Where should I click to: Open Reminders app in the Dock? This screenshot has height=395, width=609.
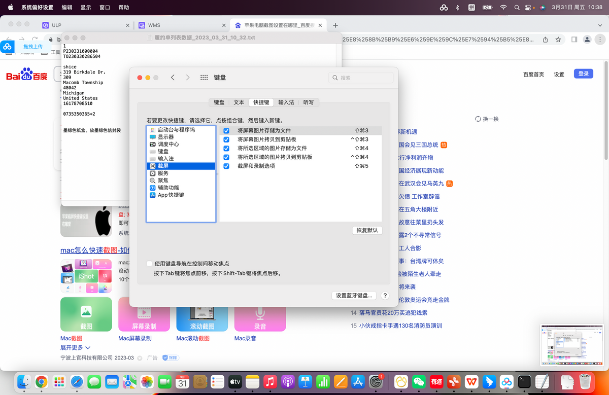(217, 382)
